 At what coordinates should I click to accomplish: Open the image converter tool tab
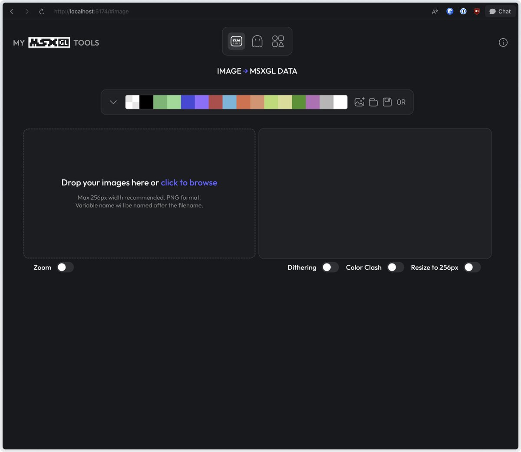pyautogui.click(x=237, y=41)
